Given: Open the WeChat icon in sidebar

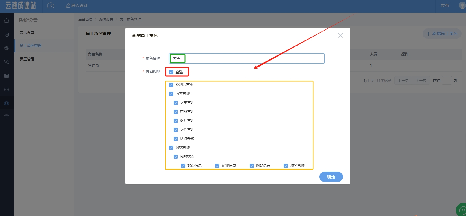Looking at the screenshot, I should (7, 62).
